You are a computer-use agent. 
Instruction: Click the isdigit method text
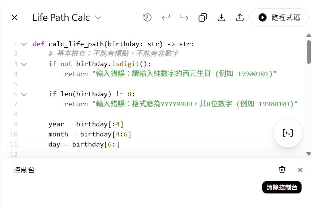pyautogui.click(x=125, y=64)
